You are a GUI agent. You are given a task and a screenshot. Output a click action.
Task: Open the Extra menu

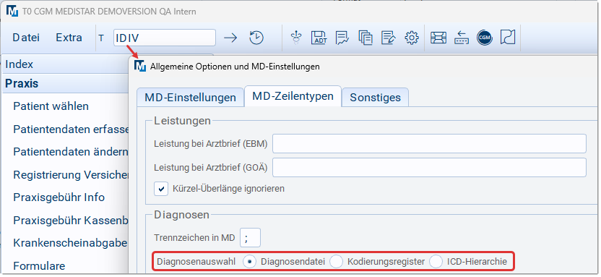tap(69, 38)
